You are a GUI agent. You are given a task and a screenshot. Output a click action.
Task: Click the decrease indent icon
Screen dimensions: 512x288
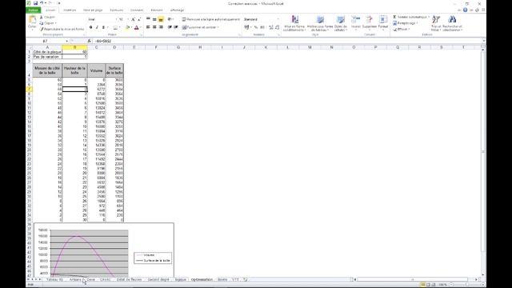[x=170, y=27]
